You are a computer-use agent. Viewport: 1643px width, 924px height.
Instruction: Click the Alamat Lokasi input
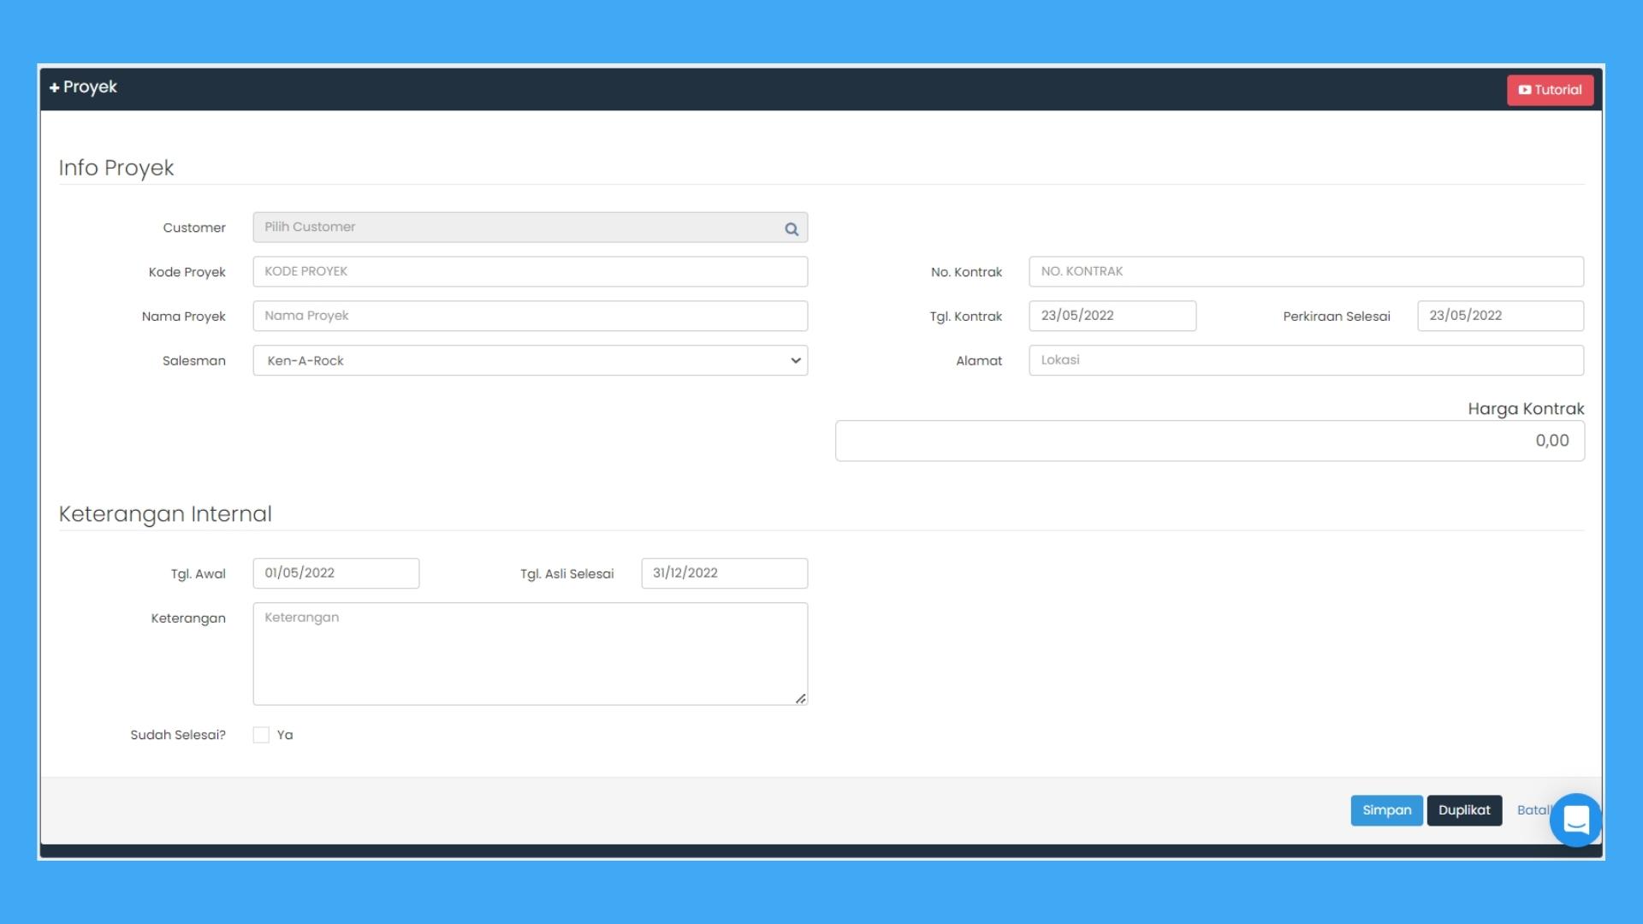[1306, 361]
